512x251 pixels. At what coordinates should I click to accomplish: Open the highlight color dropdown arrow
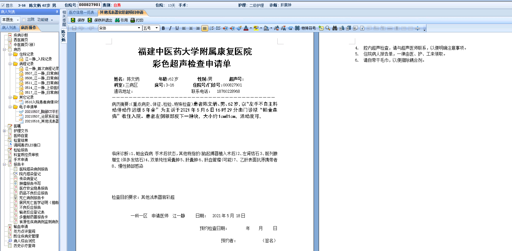coord(261,28)
